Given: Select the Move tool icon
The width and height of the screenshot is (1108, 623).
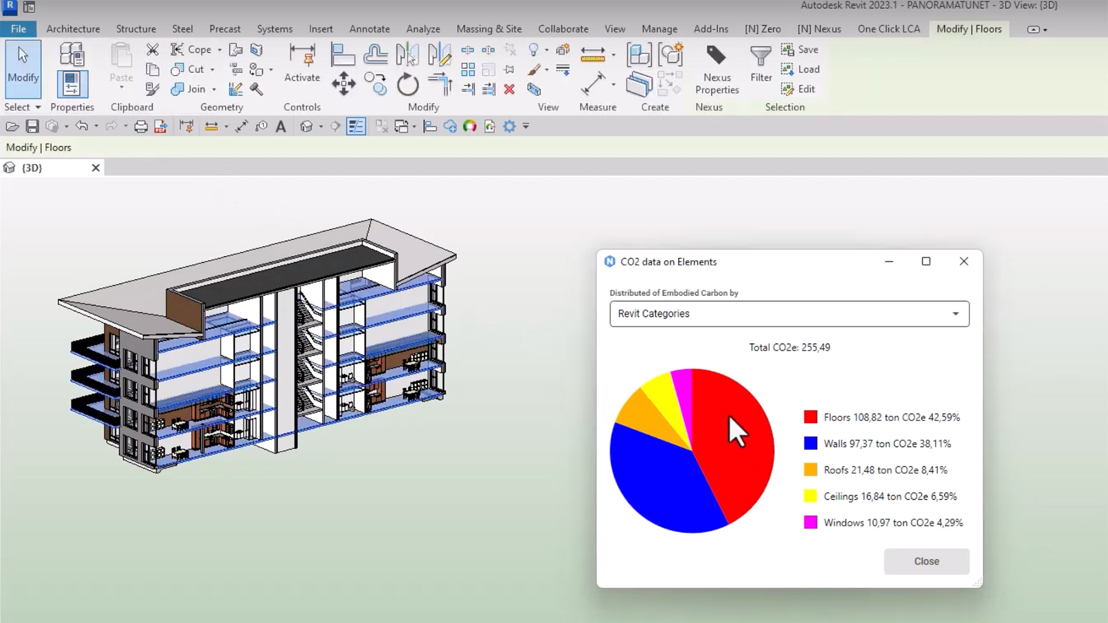Looking at the screenshot, I should [343, 84].
